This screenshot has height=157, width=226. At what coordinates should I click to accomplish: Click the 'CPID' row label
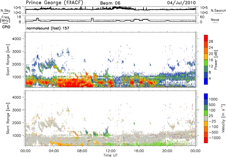click(x=6, y=27)
